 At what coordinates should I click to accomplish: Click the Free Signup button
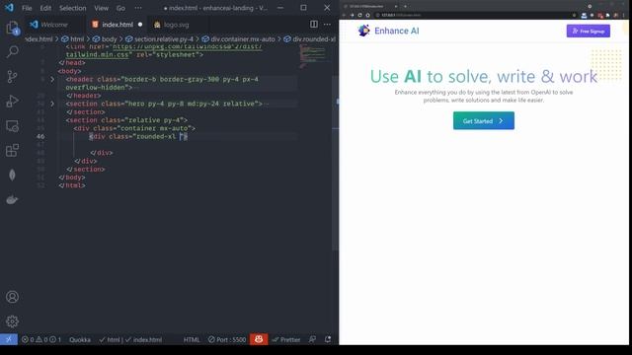(589, 31)
